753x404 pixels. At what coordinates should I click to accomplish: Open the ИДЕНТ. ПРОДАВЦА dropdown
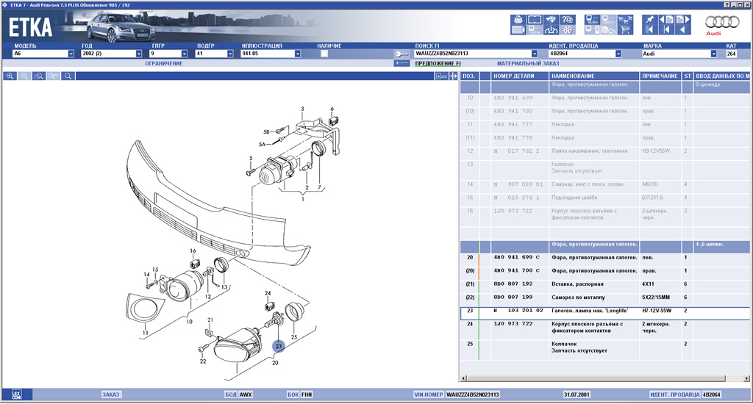pos(618,54)
